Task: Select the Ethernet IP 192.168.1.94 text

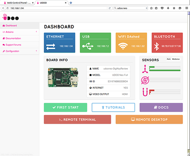Action: pyautogui.click(x=66, y=46)
